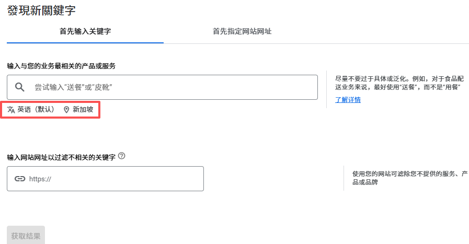Click the magnifier search icon
The height and width of the screenshot is (244, 469).
(20, 87)
